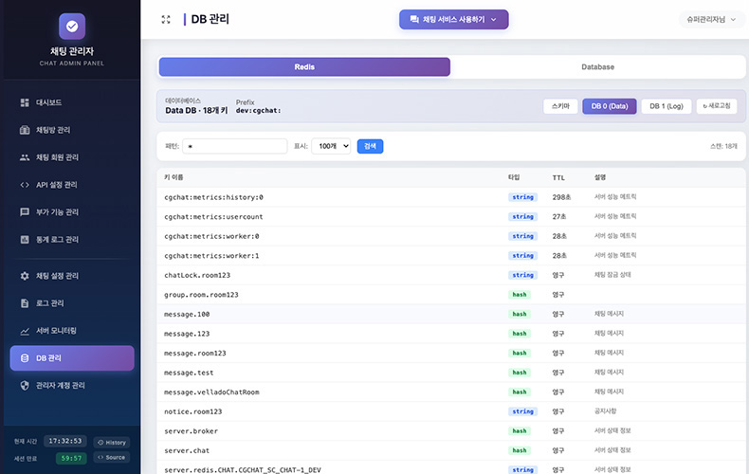Click string badge for notice.room123
749x474 pixels.
[522, 411]
